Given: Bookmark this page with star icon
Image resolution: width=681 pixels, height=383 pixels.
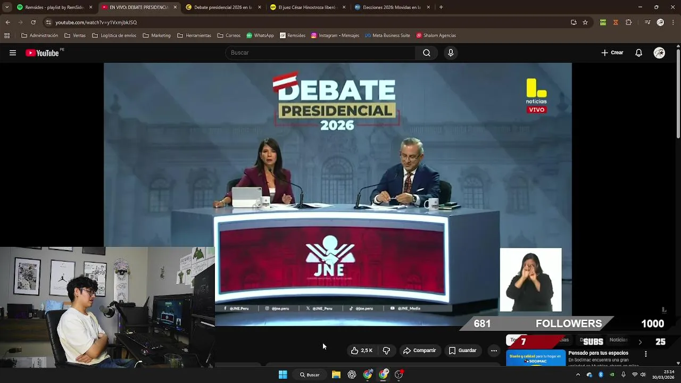Looking at the screenshot, I should (585, 22).
